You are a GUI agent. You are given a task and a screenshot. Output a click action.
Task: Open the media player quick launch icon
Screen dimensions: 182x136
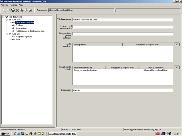[43, 134]
